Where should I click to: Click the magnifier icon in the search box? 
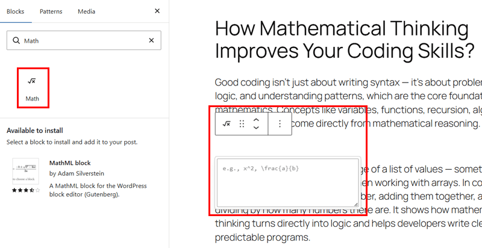[x=16, y=41]
